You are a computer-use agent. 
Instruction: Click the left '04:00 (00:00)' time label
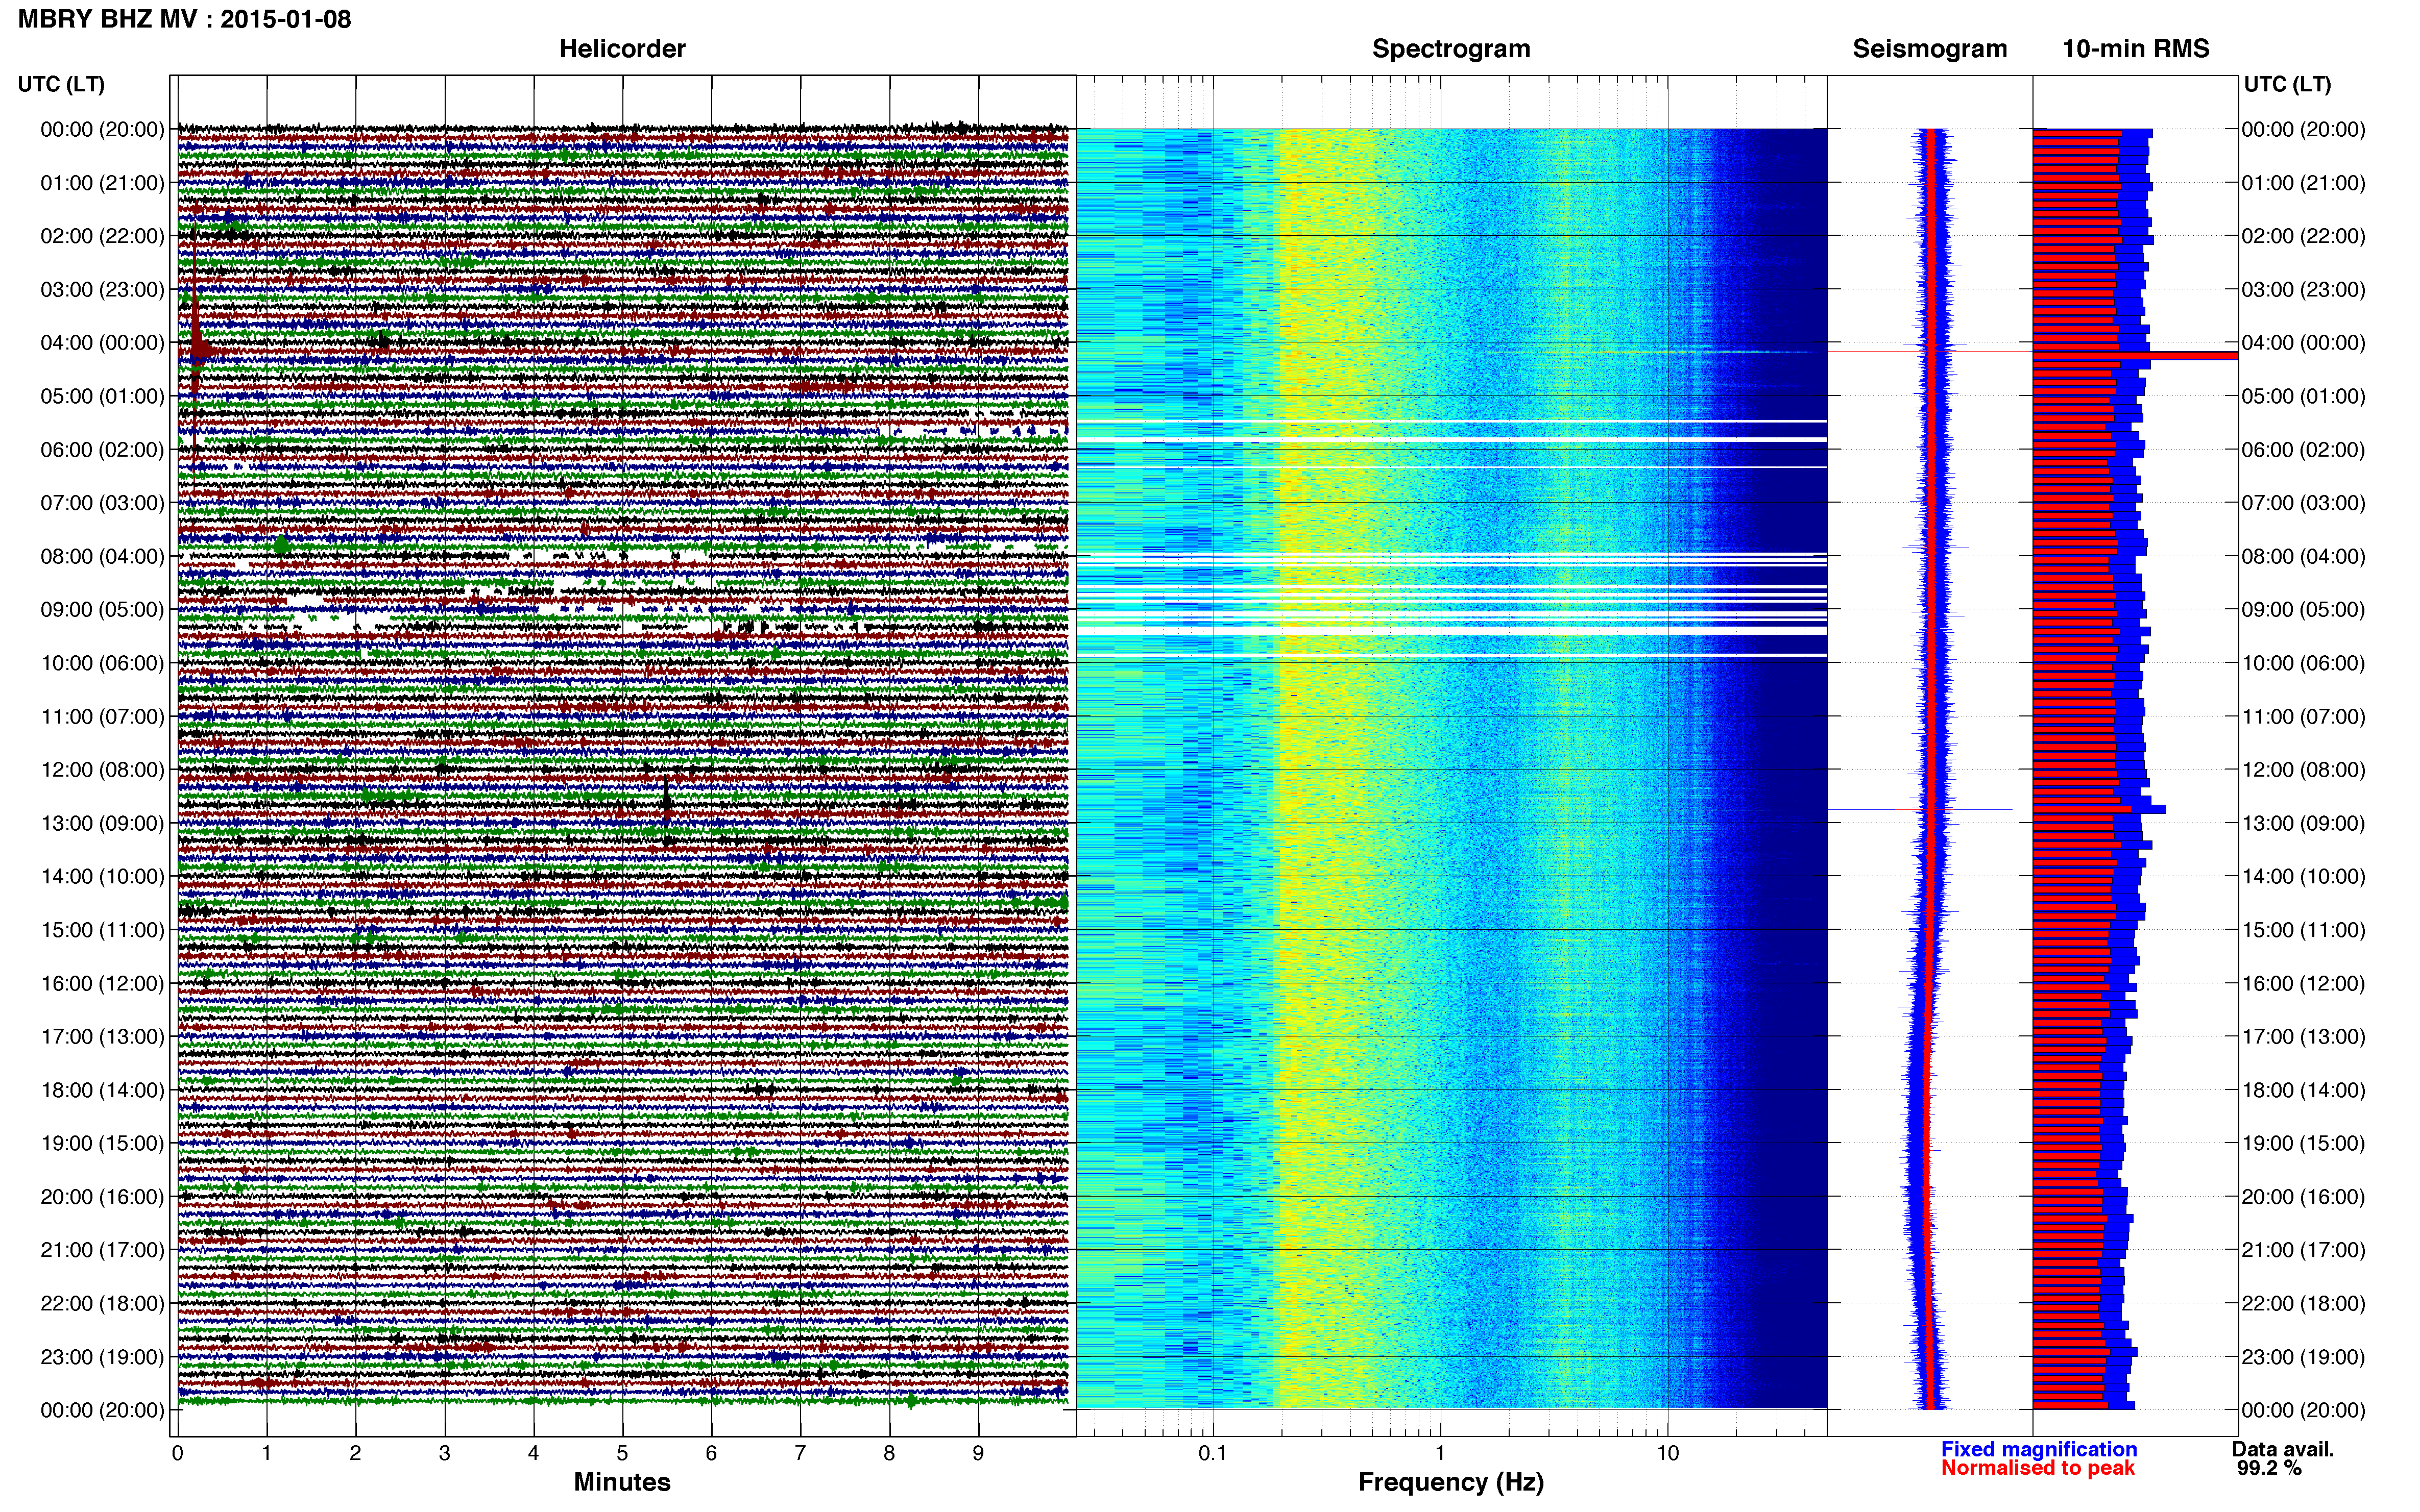tap(102, 342)
